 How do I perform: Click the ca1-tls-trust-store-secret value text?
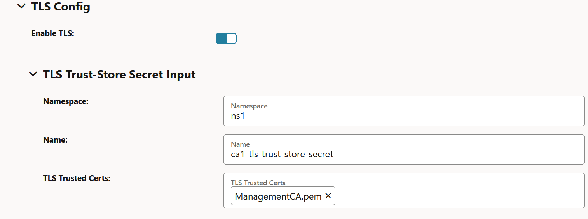click(282, 154)
